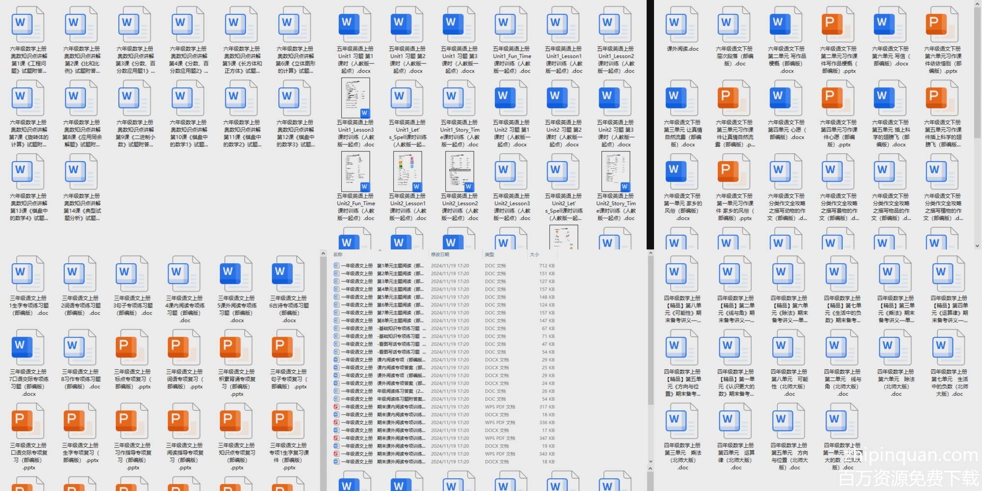The width and height of the screenshot is (982, 491).
Task: Sort list by 修改日期 column header
Action: click(x=440, y=254)
